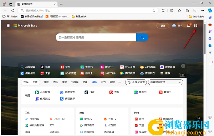Switch to the 体育 tab

64,82
